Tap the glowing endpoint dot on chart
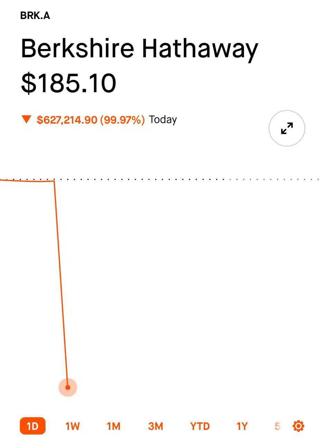Image resolution: width=325 pixels, height=442 pixels. [68, 387]
